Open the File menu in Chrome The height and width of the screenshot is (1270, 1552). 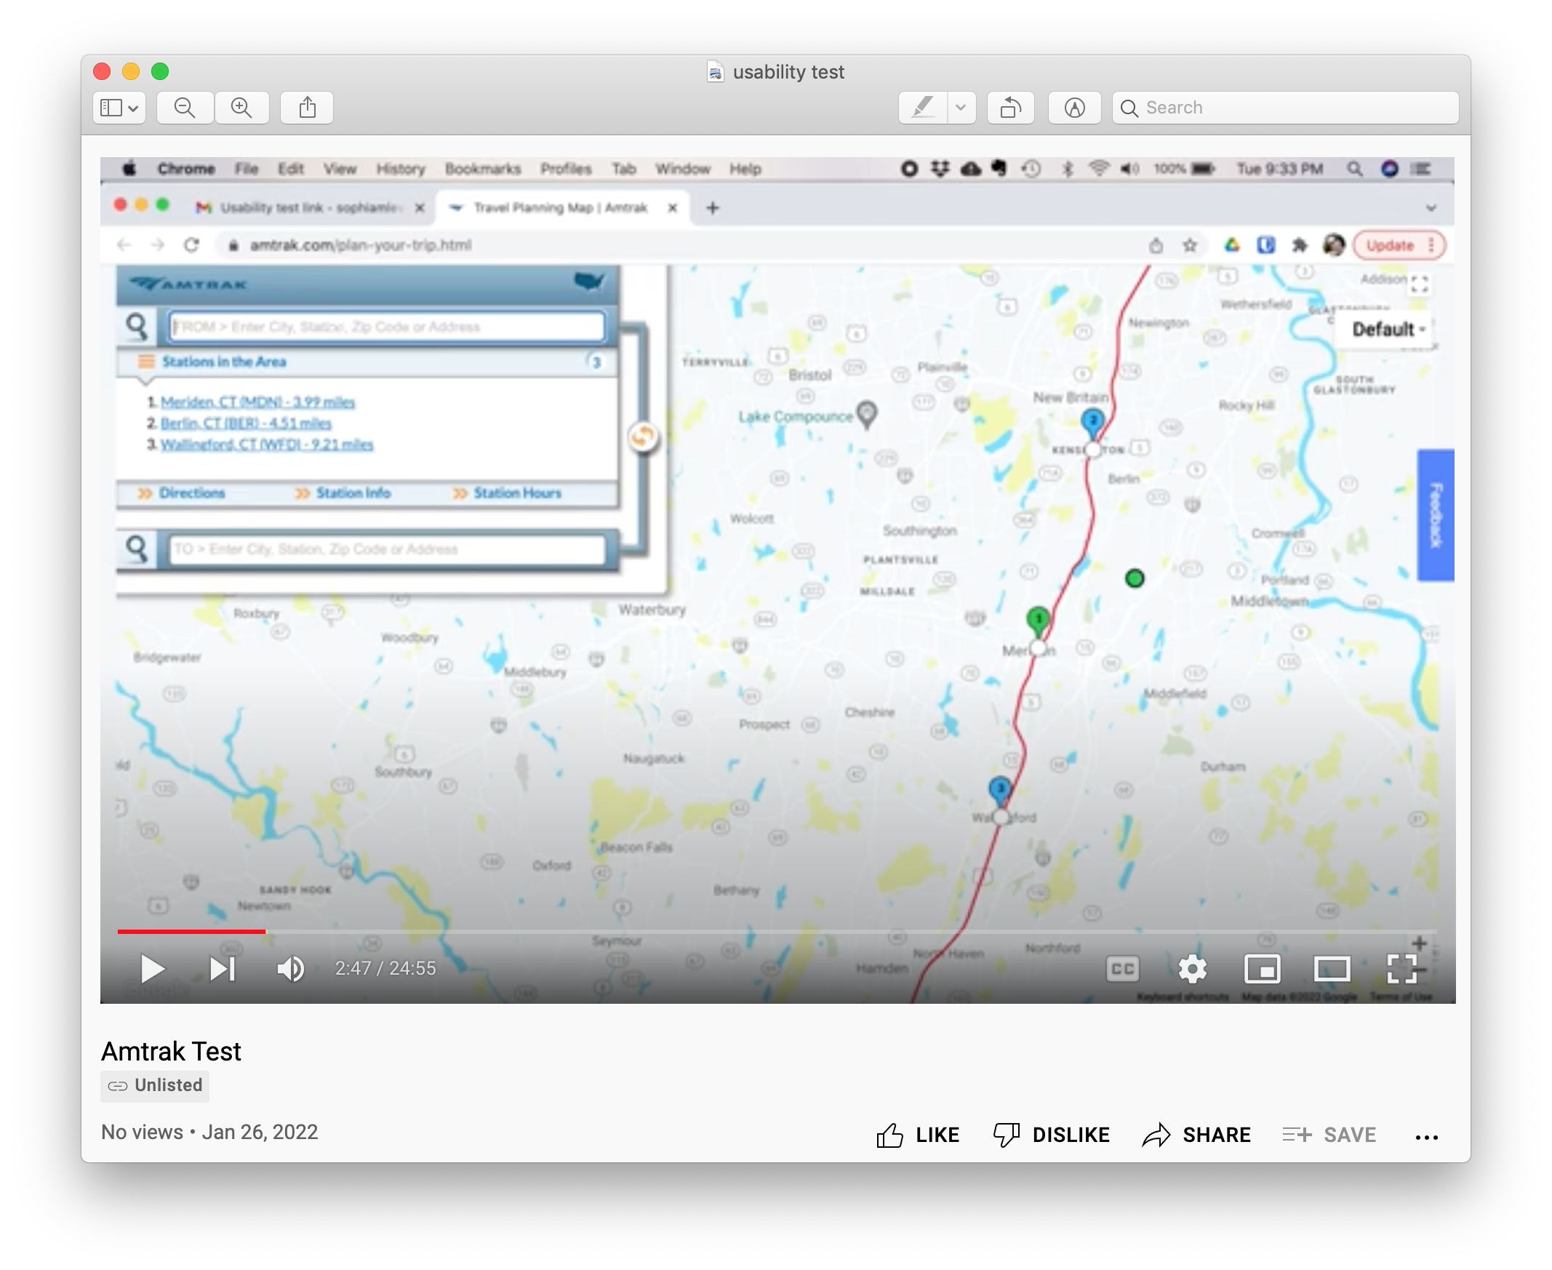[247, 169]
